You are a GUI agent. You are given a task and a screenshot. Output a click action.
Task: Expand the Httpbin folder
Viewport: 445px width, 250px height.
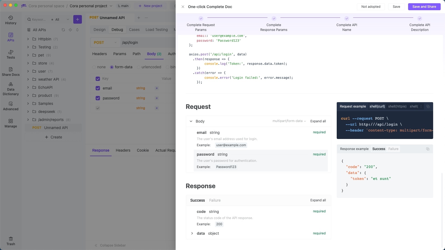[28, 39]
